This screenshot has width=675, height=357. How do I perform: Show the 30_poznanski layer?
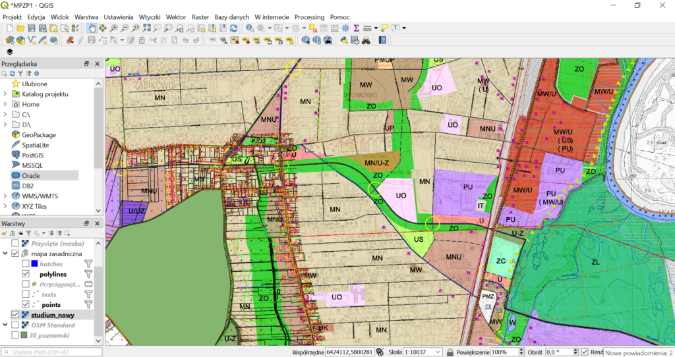point(15,335)
